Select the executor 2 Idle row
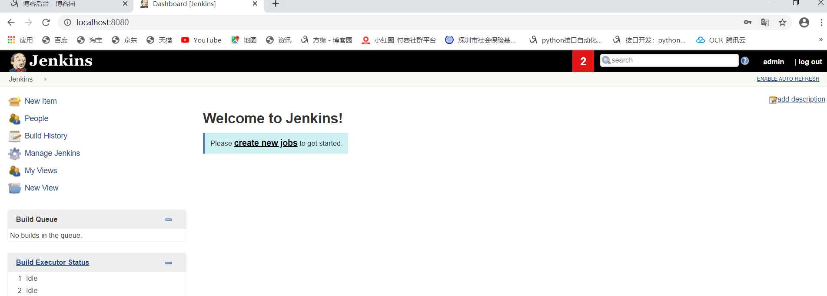827x296 pixels. pos(96,290)
